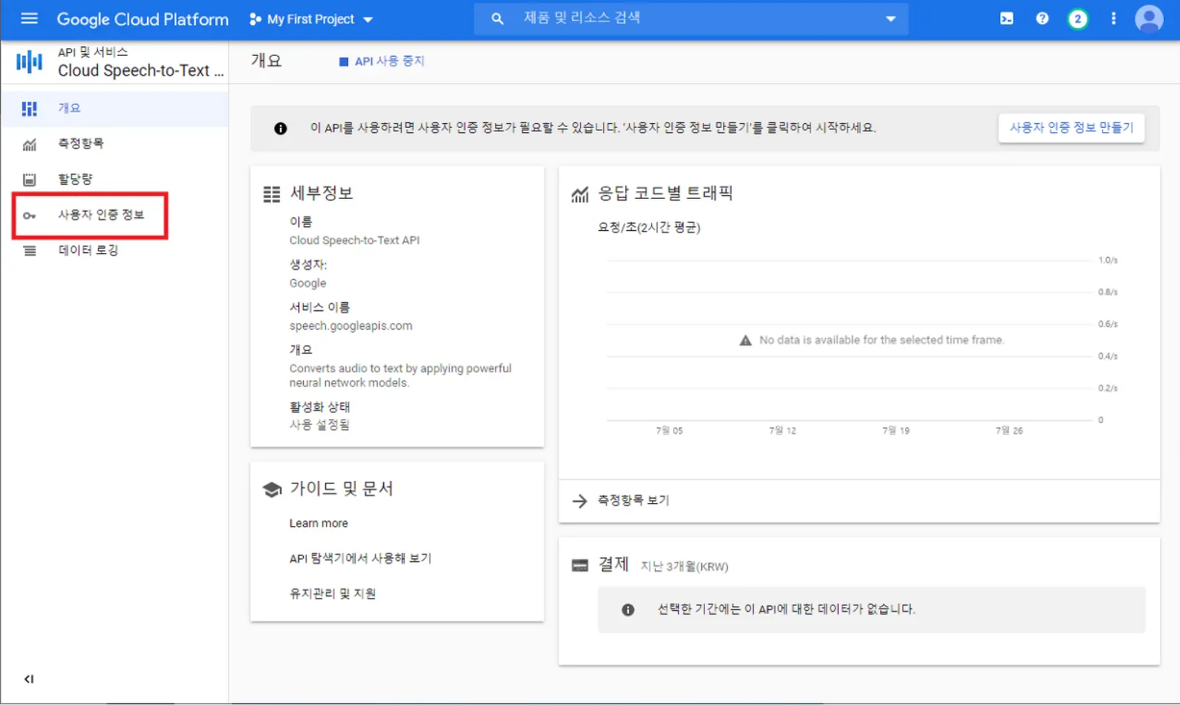This screenshot has width=1180, height=705.
Task: Expand the search bar dropdown arrow
Action: 891,19
